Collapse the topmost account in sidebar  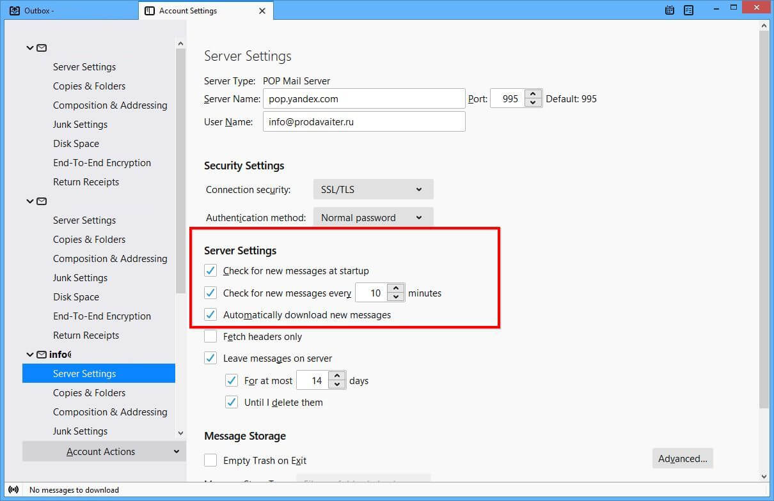point(30,48)
